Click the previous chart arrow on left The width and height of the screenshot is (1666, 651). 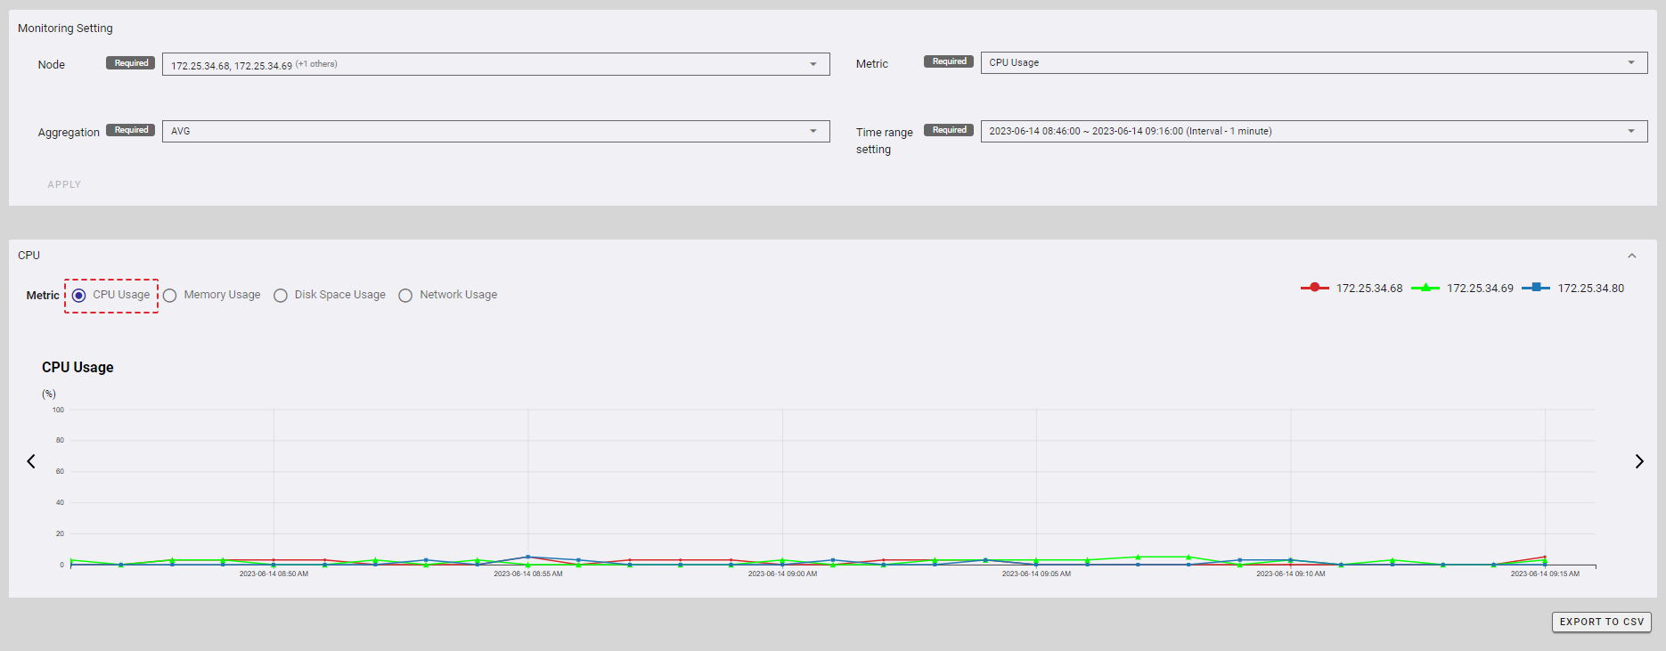[31, 461]
